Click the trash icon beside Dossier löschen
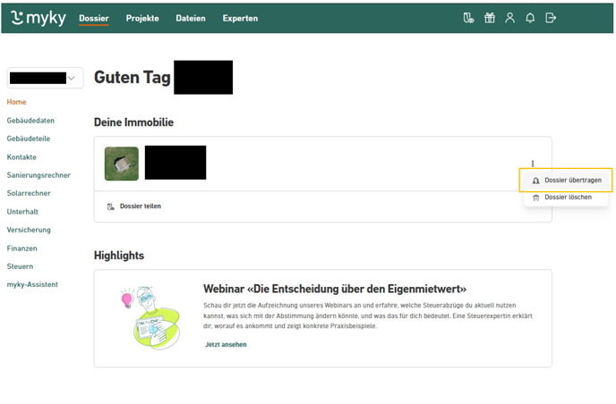 pos(536,197)
